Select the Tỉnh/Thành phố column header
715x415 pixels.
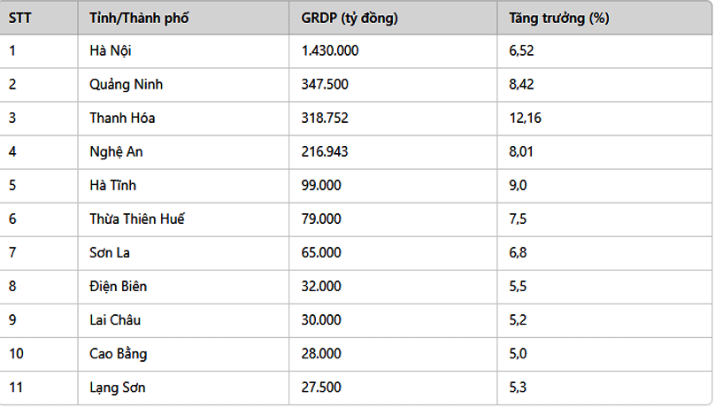point(183,18)
